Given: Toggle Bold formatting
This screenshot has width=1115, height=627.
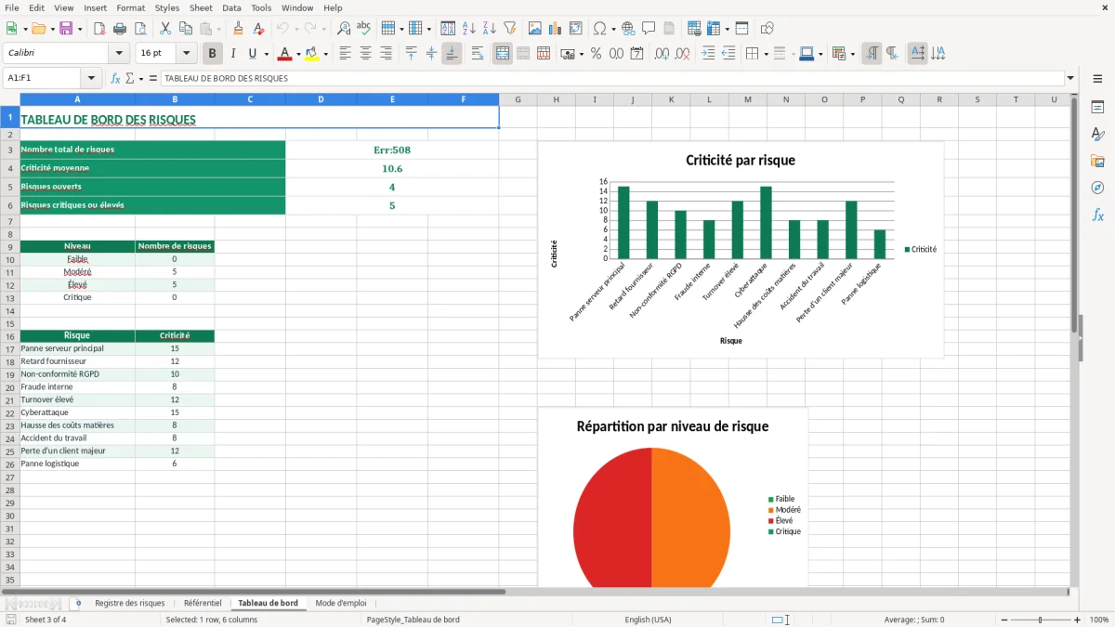Looking at the screenshot, I should pyautogui.click(x=212, y=54).
